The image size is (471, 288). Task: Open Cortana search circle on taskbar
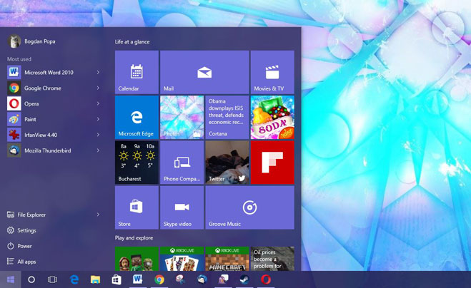click(x=31, y=279)
